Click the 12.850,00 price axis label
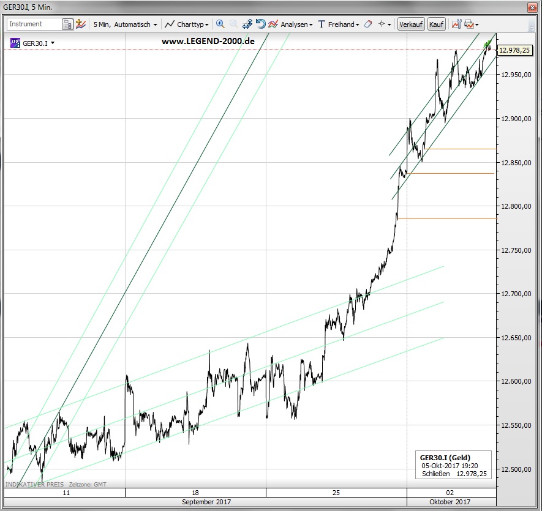Image resolution: width=542 pixels, height=511 pixels. pyautogui.click(x=516, y=163)
